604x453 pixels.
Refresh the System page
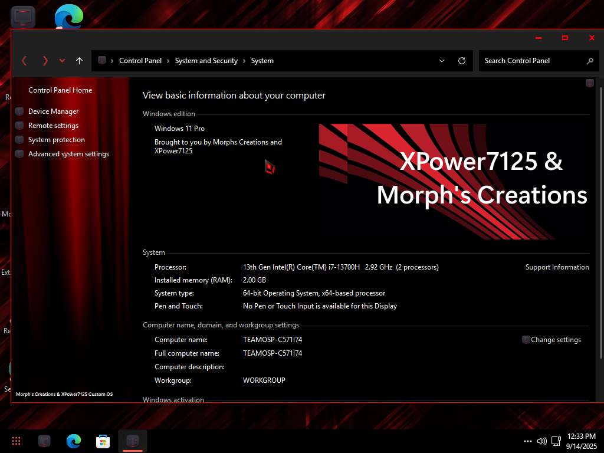(462, 61)
